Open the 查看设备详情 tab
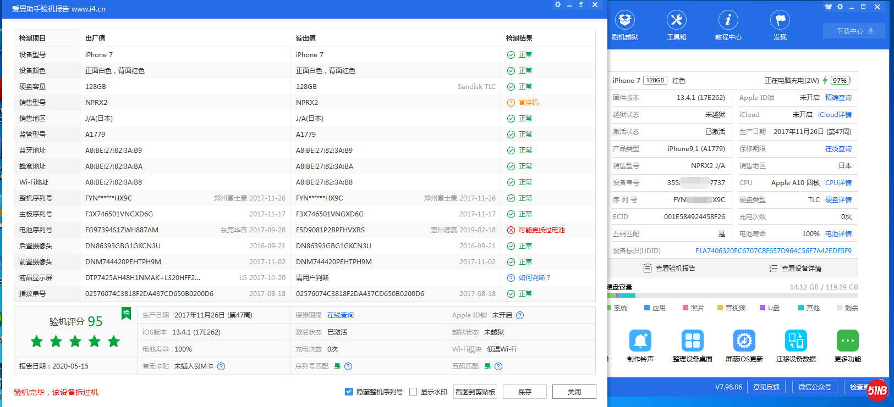This screenshot has width=894, height=407. tap(795, 269)
